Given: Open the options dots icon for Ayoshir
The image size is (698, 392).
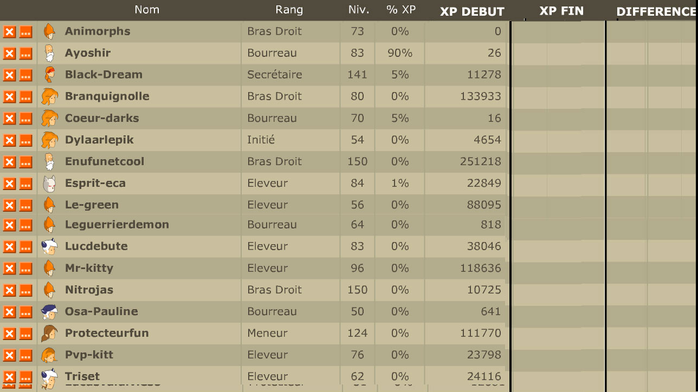Looking at the screenshot, I should (25, 54).
